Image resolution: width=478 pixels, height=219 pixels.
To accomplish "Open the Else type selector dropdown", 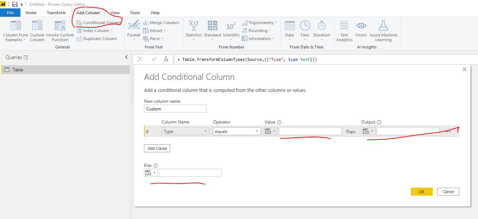I will click(x=151, y=172).
